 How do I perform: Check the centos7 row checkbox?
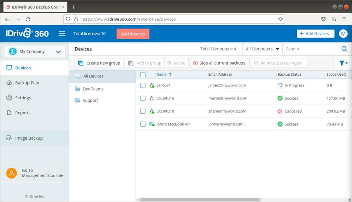click(143, 85)
